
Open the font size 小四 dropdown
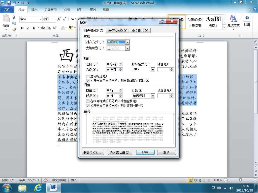pos(54,19)
